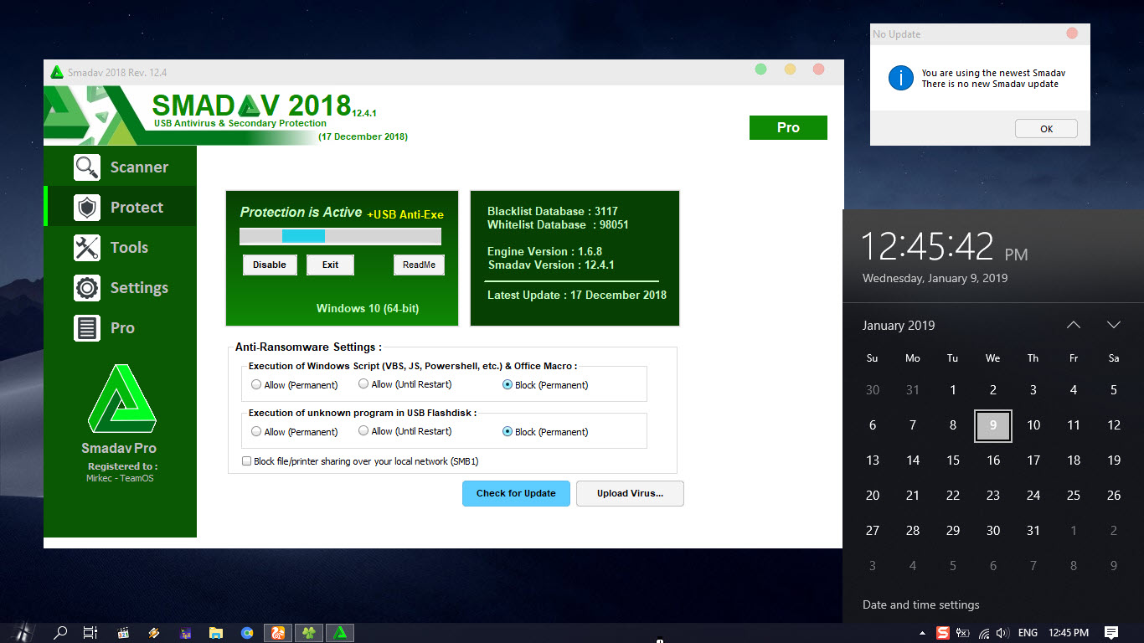Launch Winamp from the taskbar
This screenshot has height=643, width=1144.
pyautogui.click(x=153, y=633)
